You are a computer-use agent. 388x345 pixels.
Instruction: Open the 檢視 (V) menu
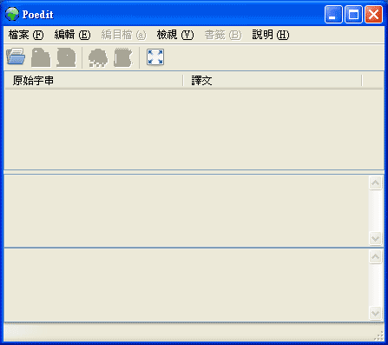[175, 35]
